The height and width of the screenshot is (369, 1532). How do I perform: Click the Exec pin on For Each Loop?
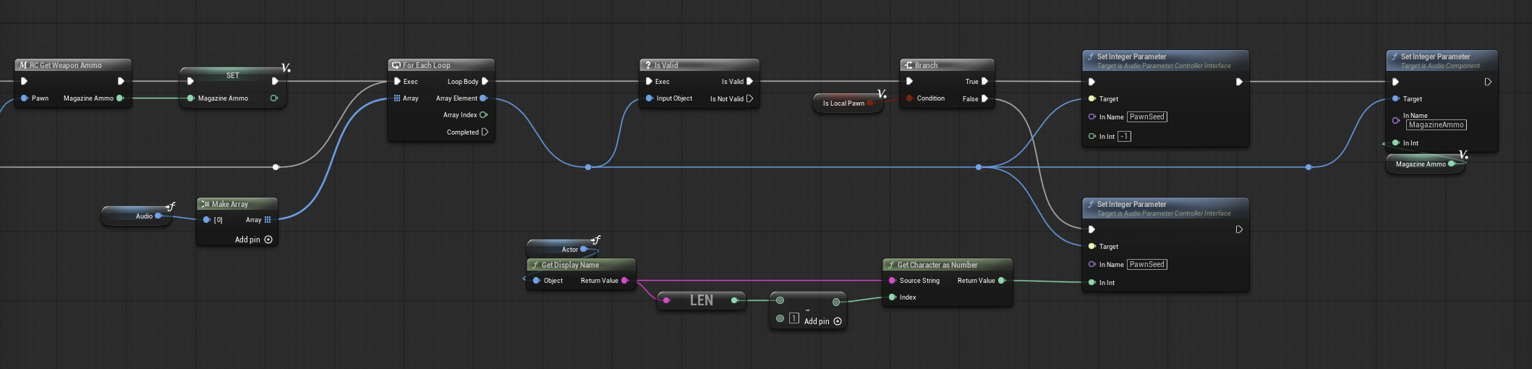click(x=397, y=82)
